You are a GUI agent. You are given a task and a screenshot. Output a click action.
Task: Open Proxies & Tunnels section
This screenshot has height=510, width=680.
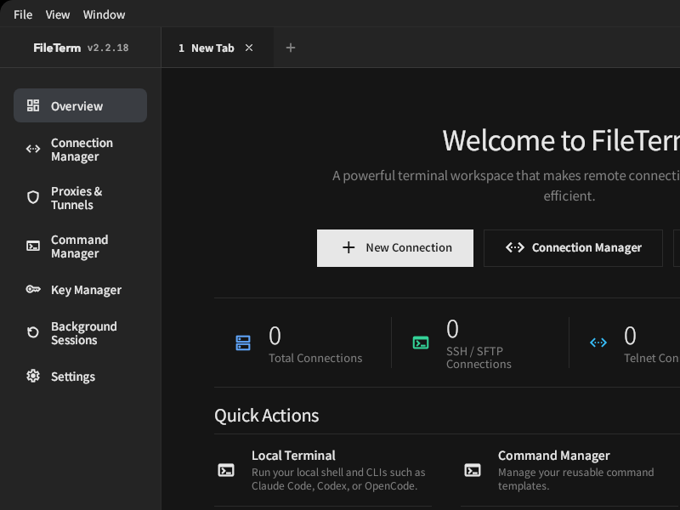pos(80,198)
